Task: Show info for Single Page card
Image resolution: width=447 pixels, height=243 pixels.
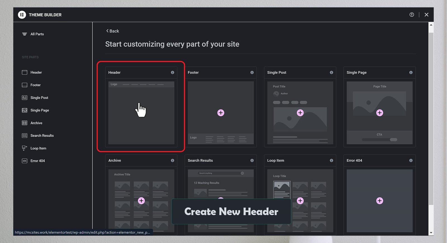Action: [x=411, y=72]
